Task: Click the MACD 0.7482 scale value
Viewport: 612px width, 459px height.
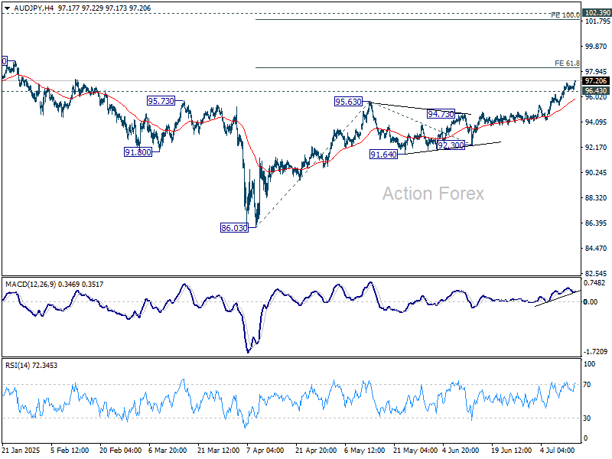Action: [x=594, y=283]
